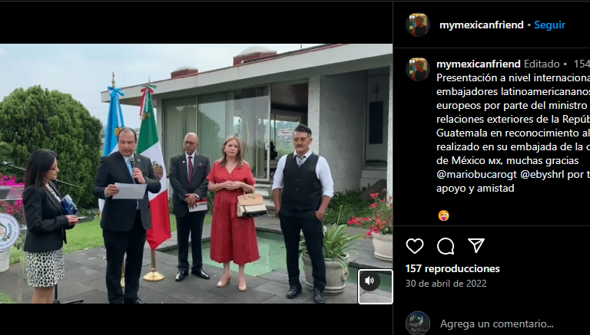The width and height of the screenshot is (590, 335).
Task: Open the 30 de abril de 2022 date link
Action: (446, 283)
